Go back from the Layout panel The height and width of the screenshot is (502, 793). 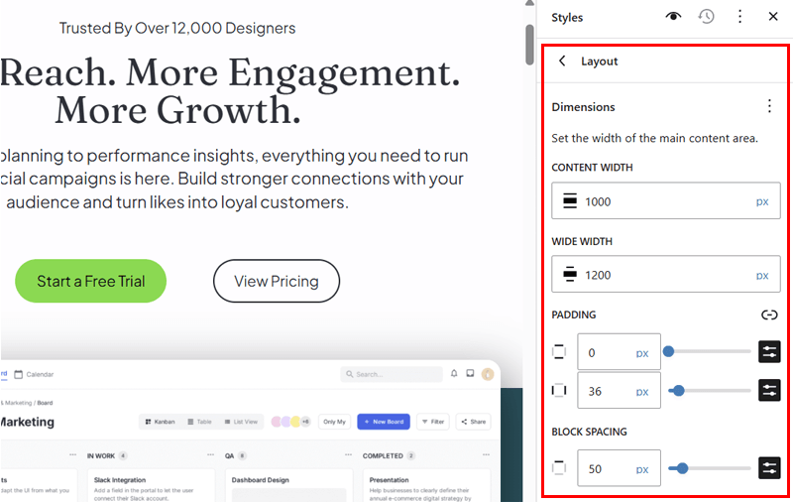(563, 62)
